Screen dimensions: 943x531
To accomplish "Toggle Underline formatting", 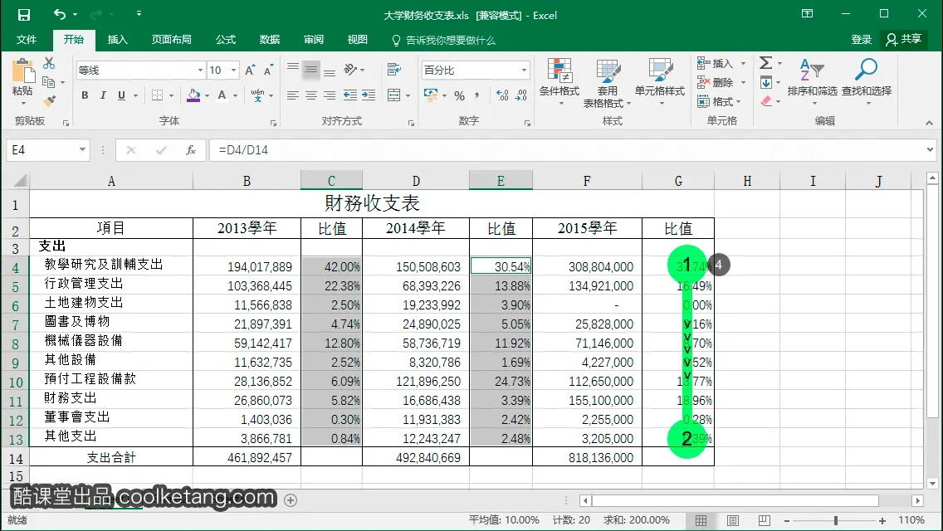I will pos(121,95).
